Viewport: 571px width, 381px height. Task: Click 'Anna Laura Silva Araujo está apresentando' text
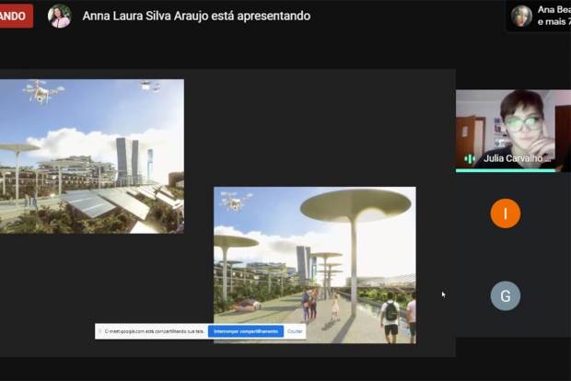coord(196,16)
